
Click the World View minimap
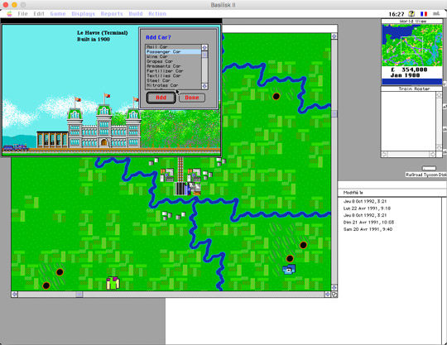(x=412, y=45)
